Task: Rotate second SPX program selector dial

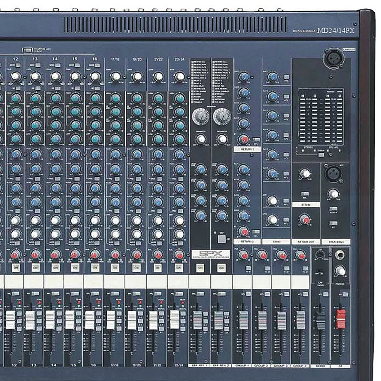Action: click(222, 116)
